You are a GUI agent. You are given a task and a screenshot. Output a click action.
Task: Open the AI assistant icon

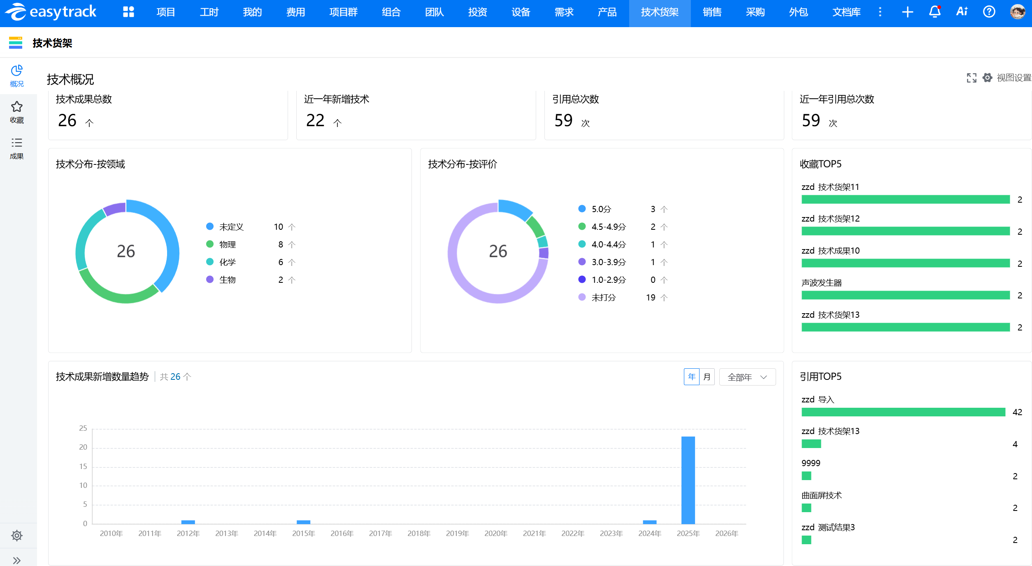click(x=962, y=12)
